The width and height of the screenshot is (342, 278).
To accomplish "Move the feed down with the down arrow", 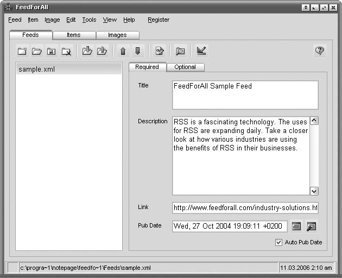I will [137, 51].
